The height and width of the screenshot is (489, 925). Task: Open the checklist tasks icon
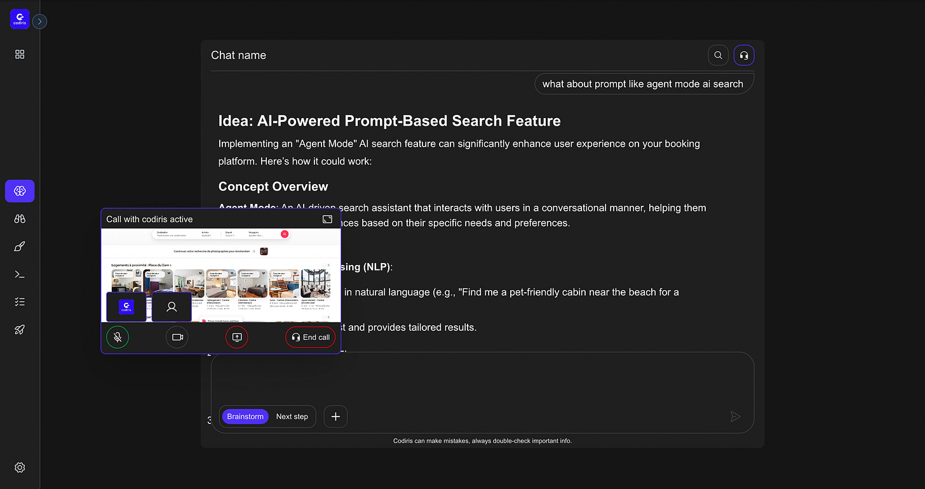click(x=20, y=302)
